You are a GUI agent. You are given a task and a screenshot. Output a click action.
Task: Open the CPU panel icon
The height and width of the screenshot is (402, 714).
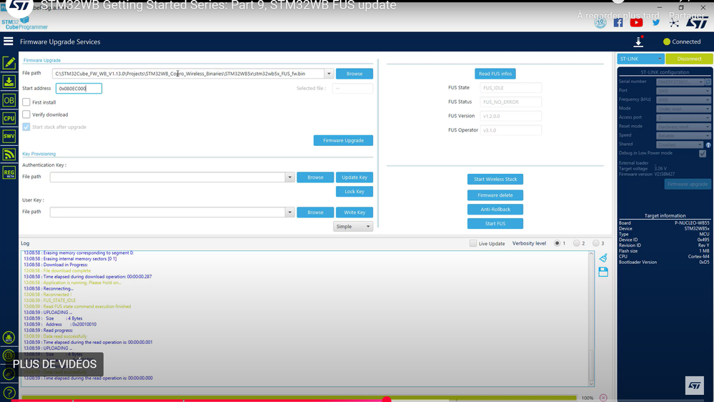(9, 119)
